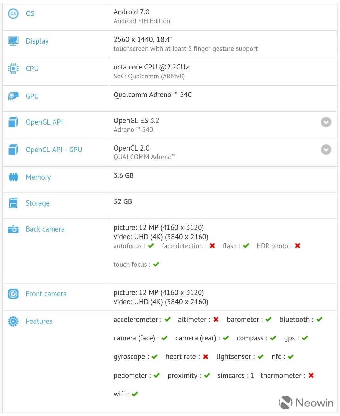
Task: Click the HDR photo red cross
Action: coord(298,246)
